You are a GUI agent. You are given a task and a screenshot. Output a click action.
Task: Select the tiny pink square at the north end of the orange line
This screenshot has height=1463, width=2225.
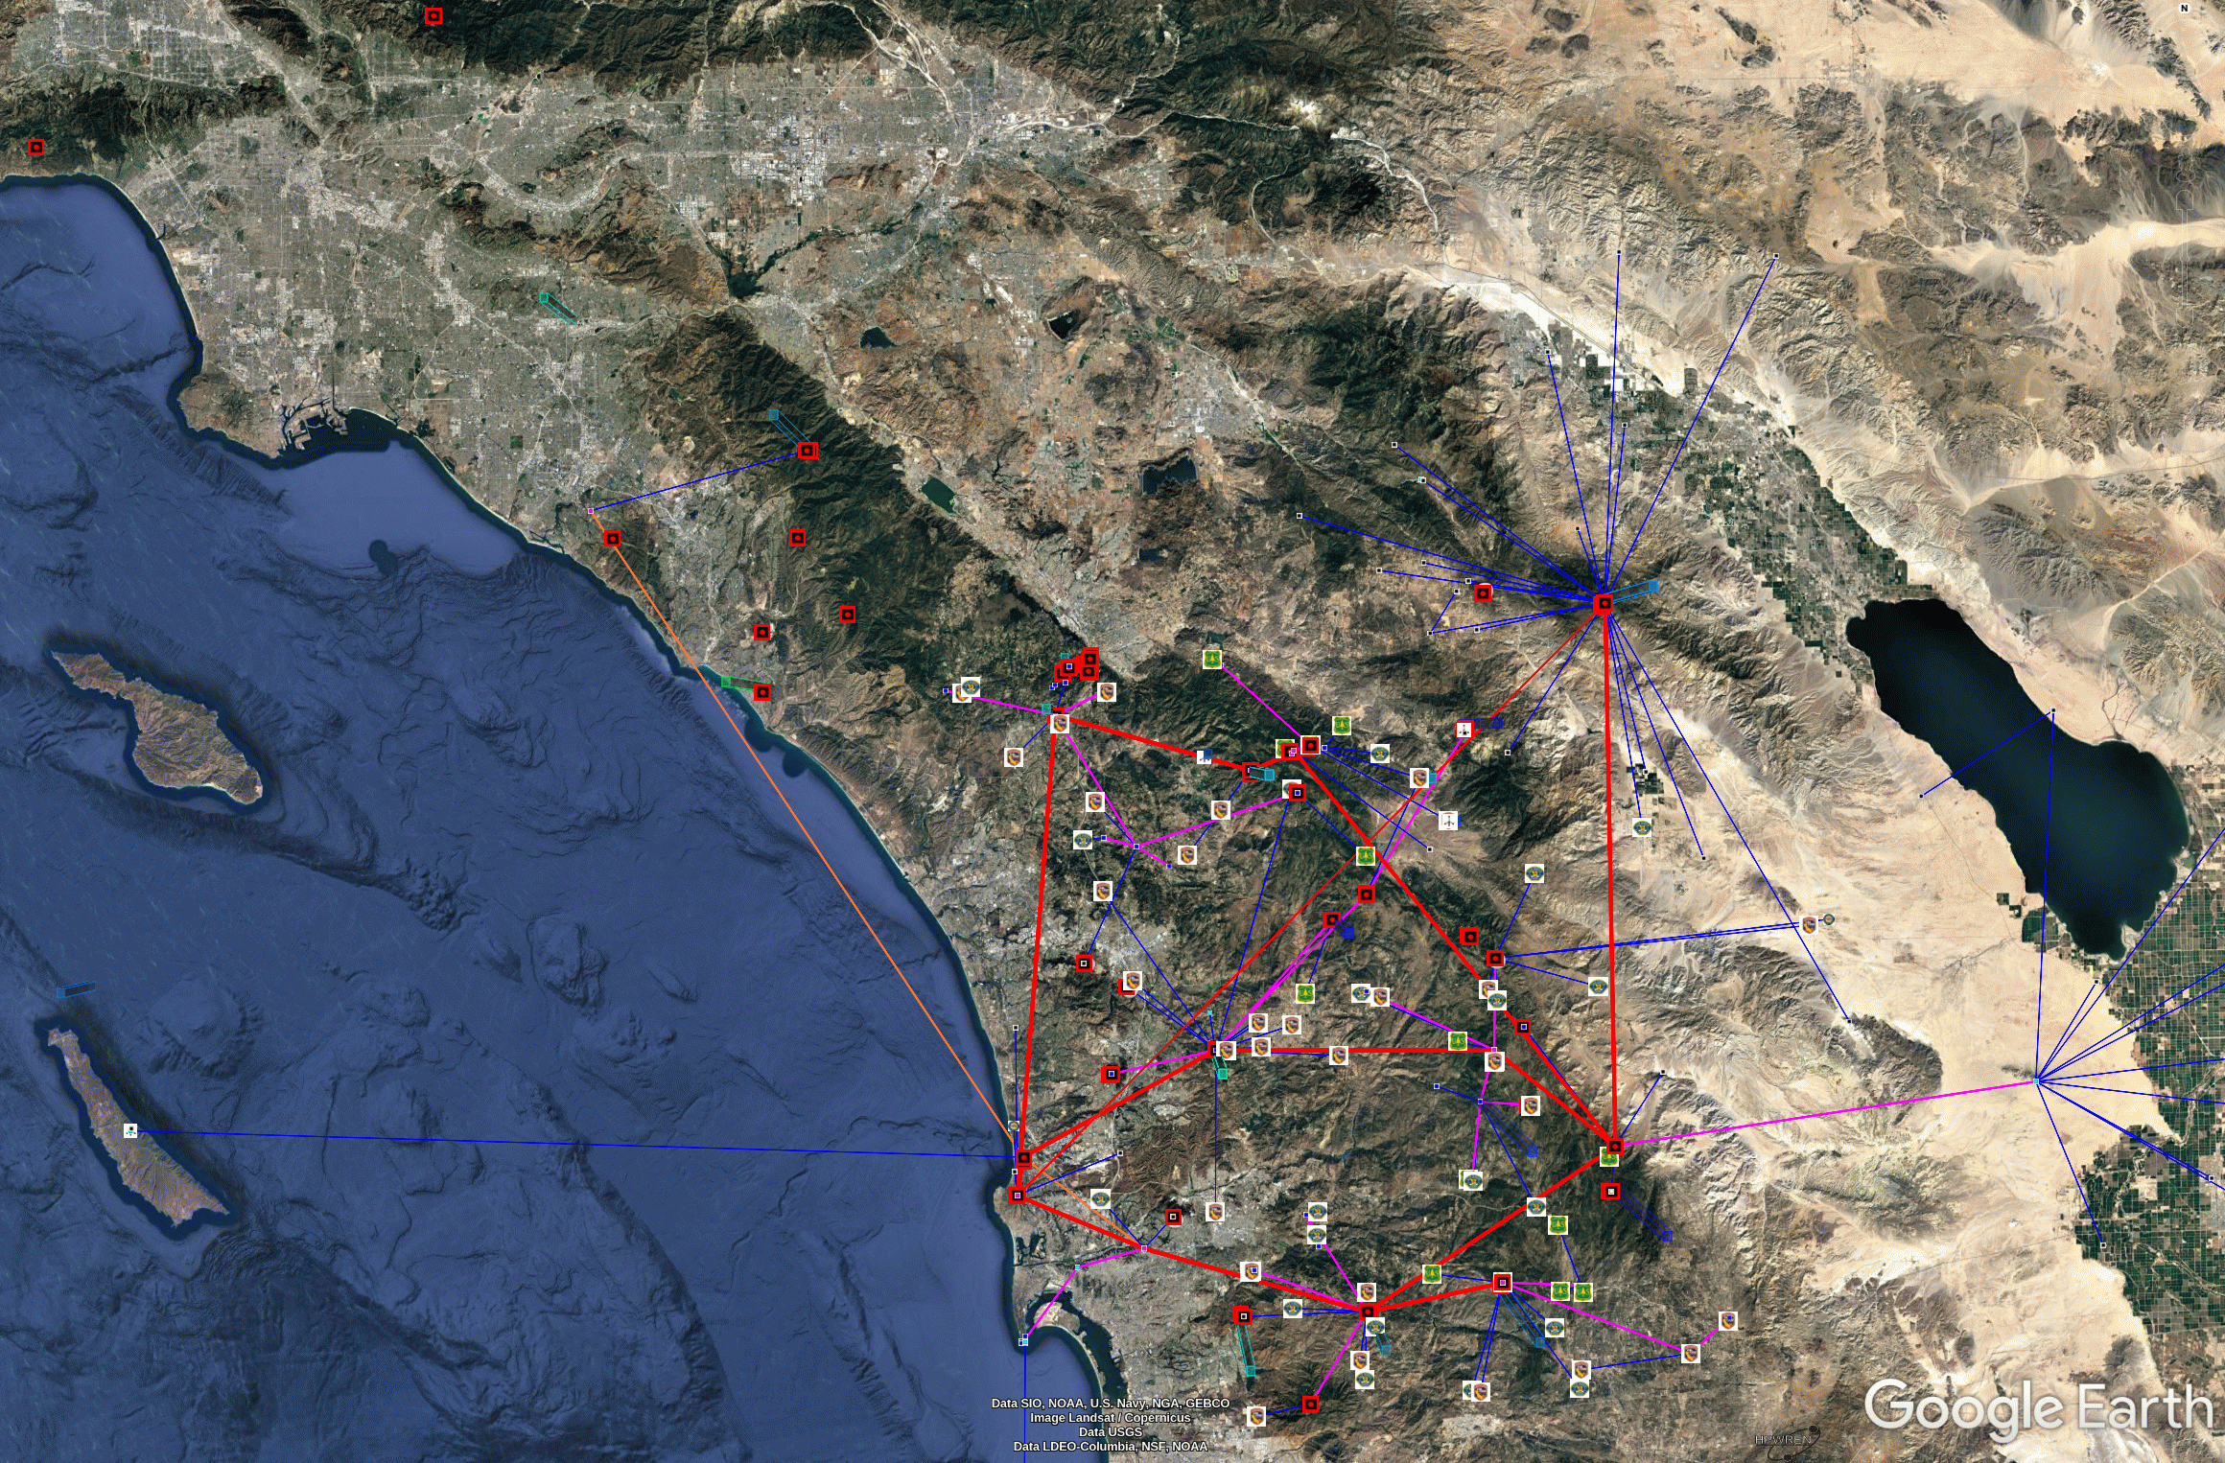[x=591, y=510]
